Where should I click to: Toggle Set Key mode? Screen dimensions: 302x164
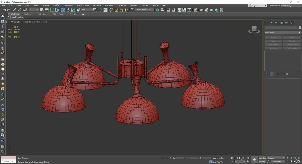(x=262, y=162)
